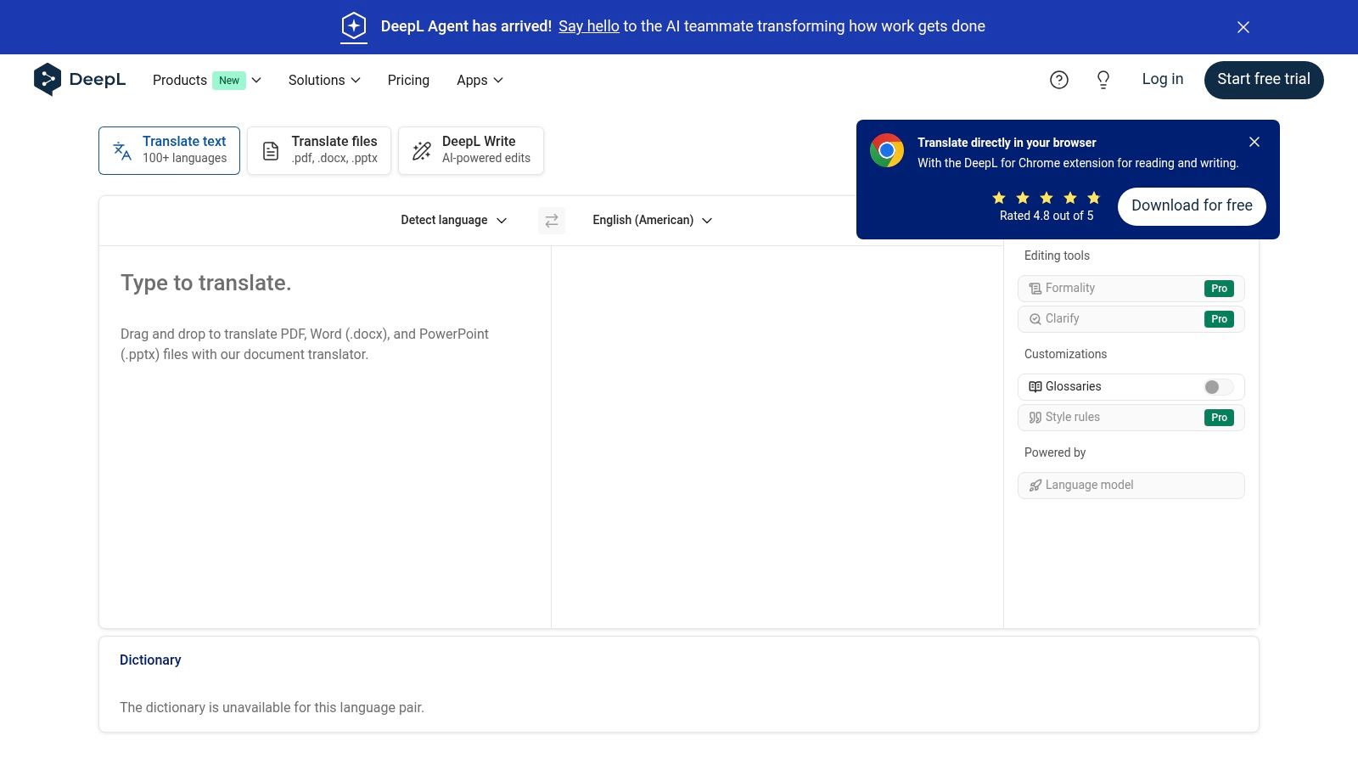Screen dimensions: 1358x764
Task: Follow the Say hello link
Action: click(589, 26)
